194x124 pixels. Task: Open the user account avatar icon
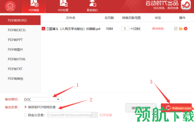coord(10,6)
